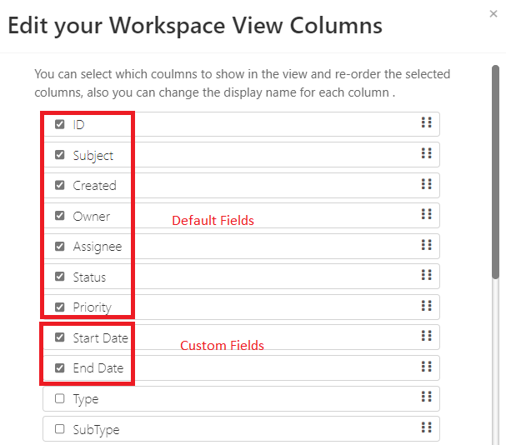Select the Type row reorder grip

point(426,397)
